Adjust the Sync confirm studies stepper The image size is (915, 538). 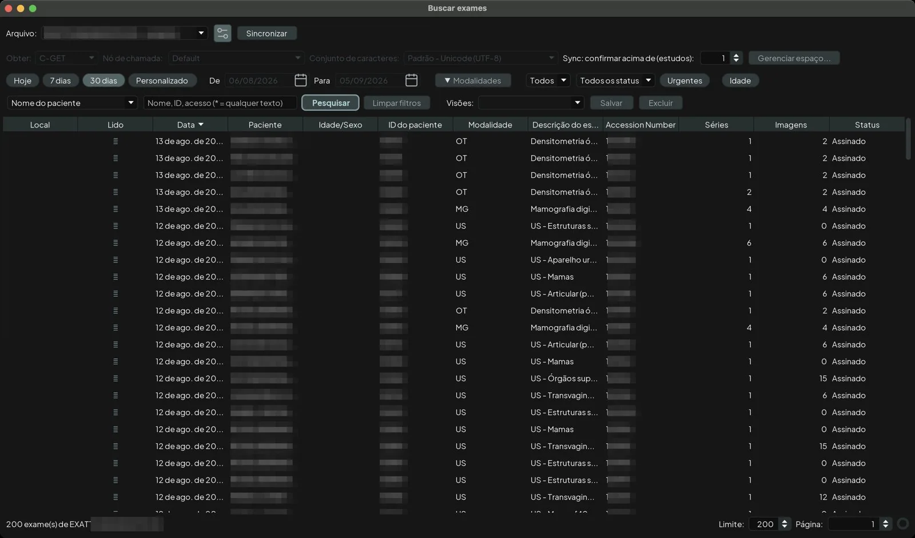(736, 58)
